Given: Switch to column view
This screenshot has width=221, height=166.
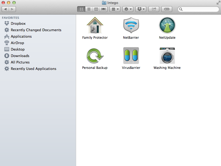Looking at the screenshot, I should pyautogui.click(x=96, y=9).
